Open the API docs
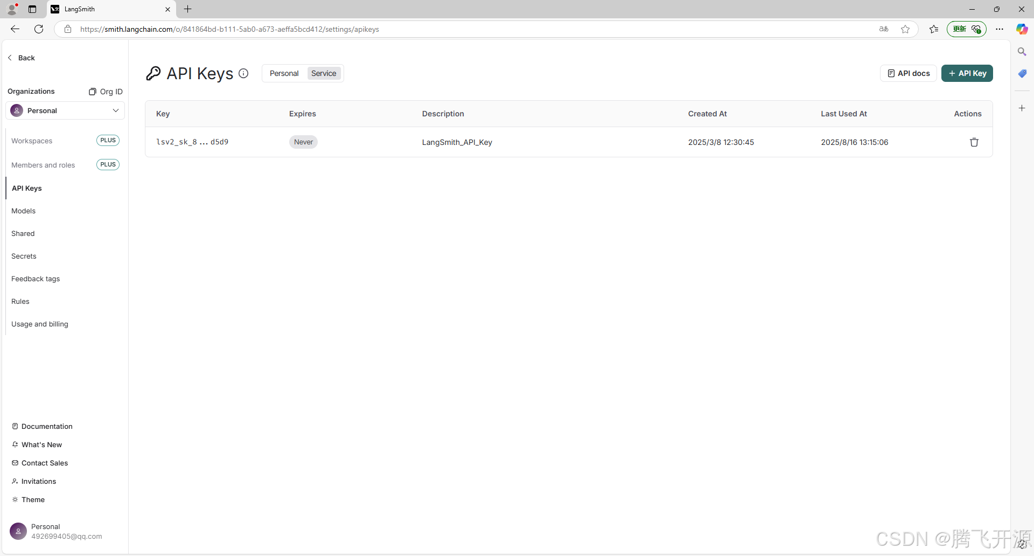The width and height of the screenshot is (1034, 556). [x=908, y=73]
